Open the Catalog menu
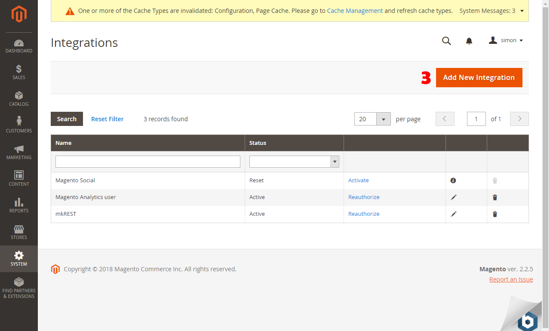 [x=19, y=99]
